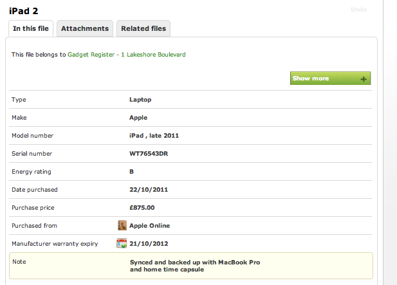Open the Related files tab
The image size is (397, 285).
point(143,28)
